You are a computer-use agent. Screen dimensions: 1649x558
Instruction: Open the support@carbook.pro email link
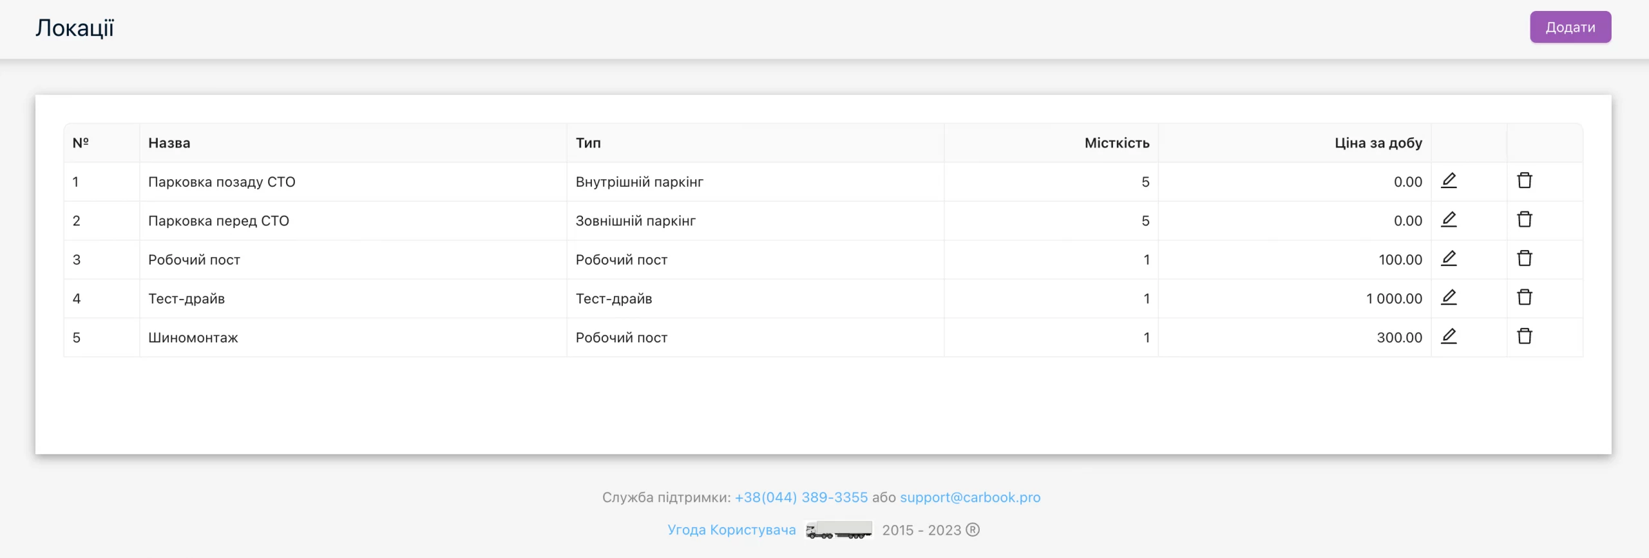[x=970, y=497]
